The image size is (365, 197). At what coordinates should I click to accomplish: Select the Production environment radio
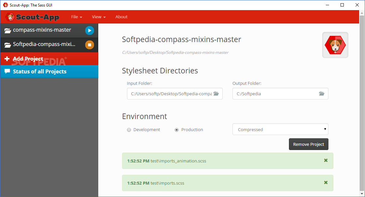click(x=177, y=130)
